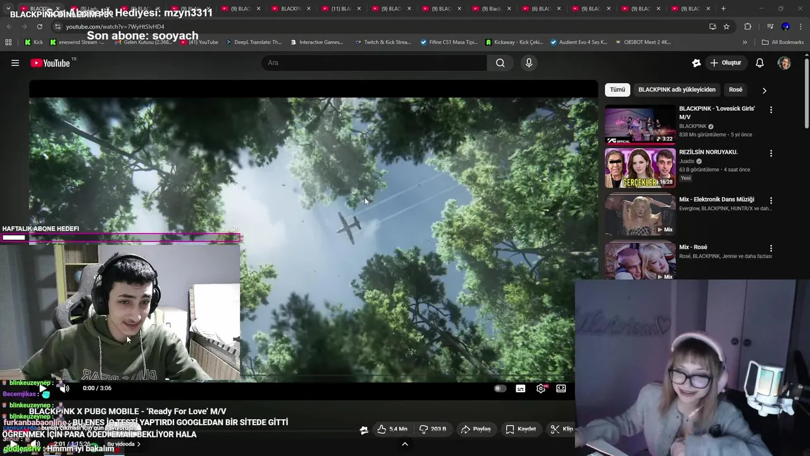Click the magnifier search button
810x456 pixels.
click(501, 63)
